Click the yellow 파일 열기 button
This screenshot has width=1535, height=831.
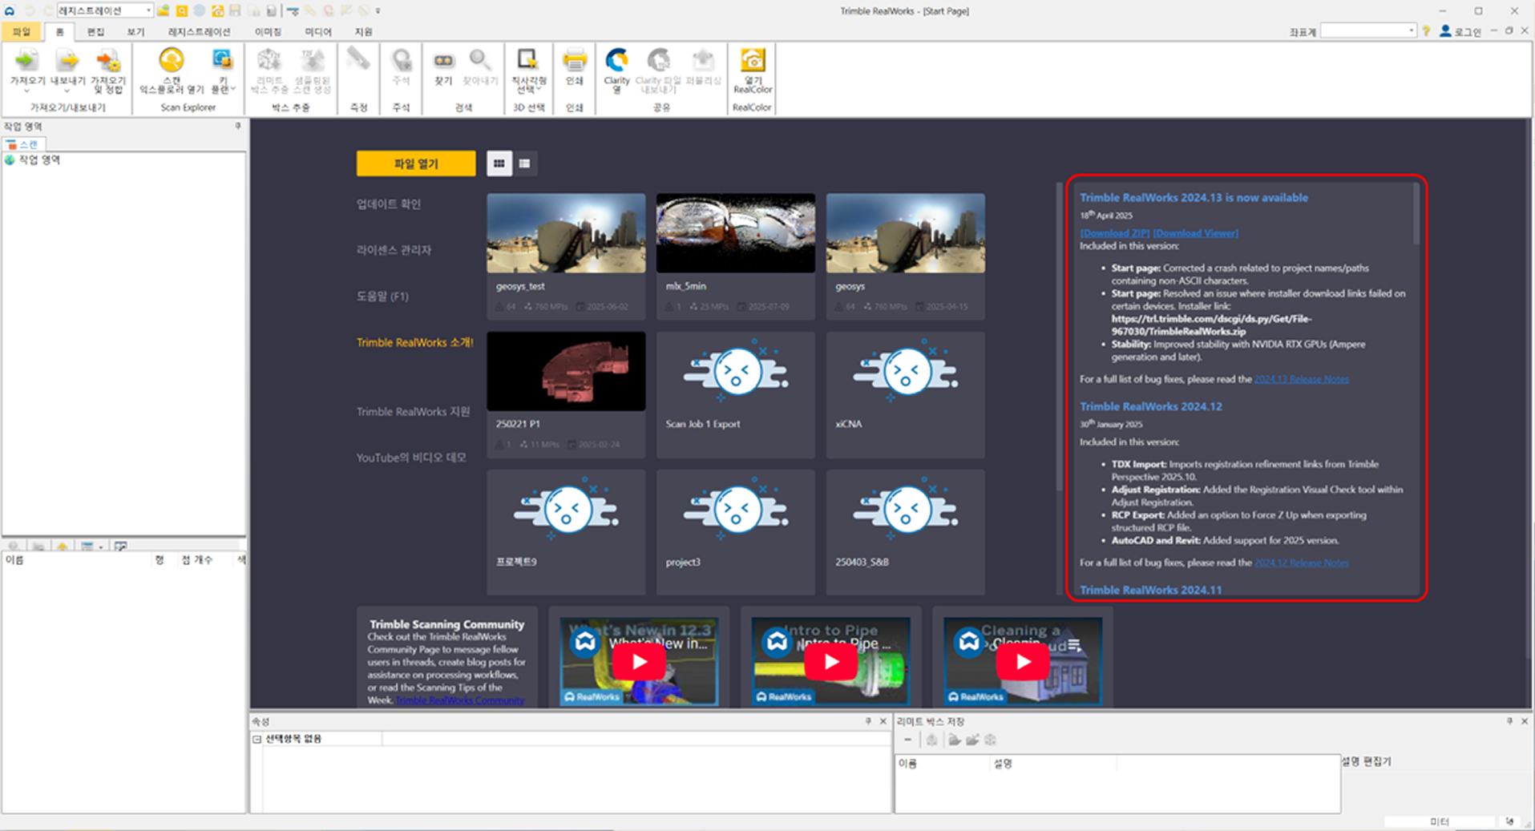(x=416, y=163)
